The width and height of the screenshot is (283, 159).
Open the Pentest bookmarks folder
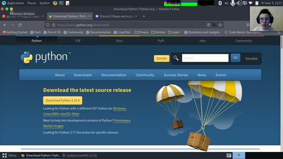[x=158, y=32]
